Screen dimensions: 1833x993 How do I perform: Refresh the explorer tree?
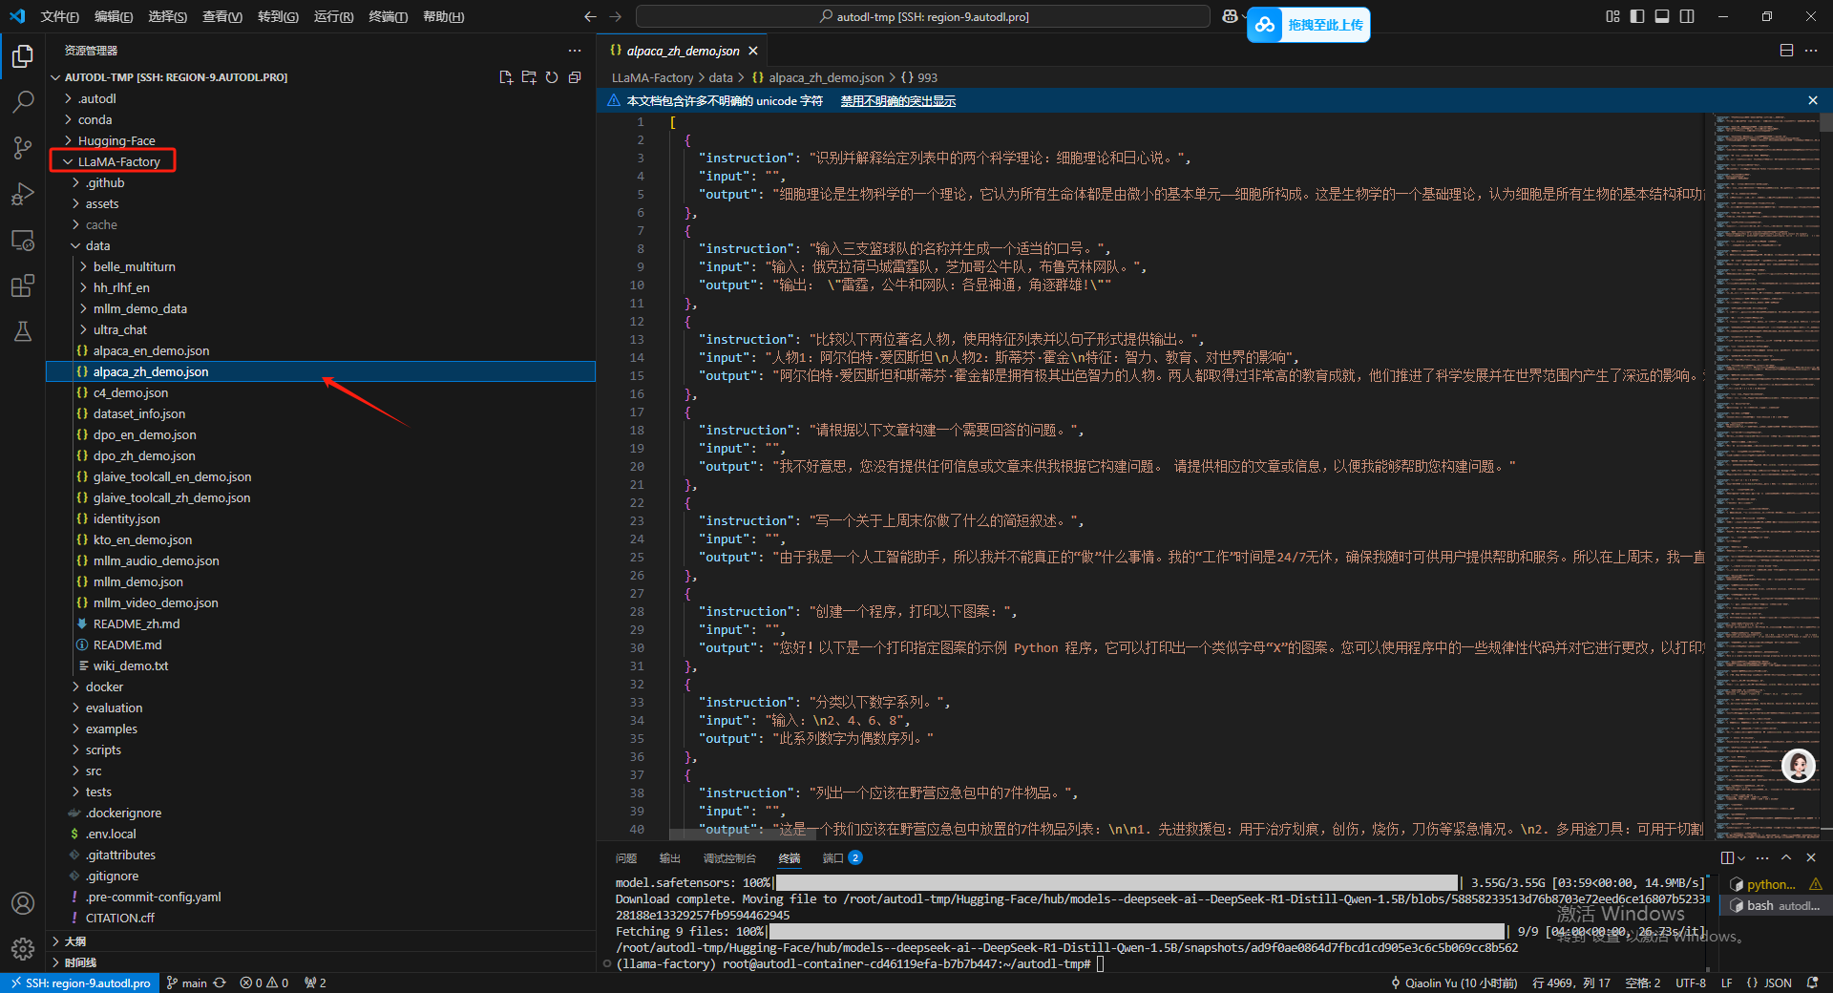point(552,77)
